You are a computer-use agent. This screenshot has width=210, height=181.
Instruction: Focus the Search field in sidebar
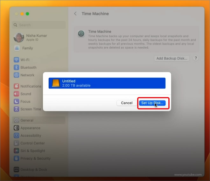[x=39, y=25]
